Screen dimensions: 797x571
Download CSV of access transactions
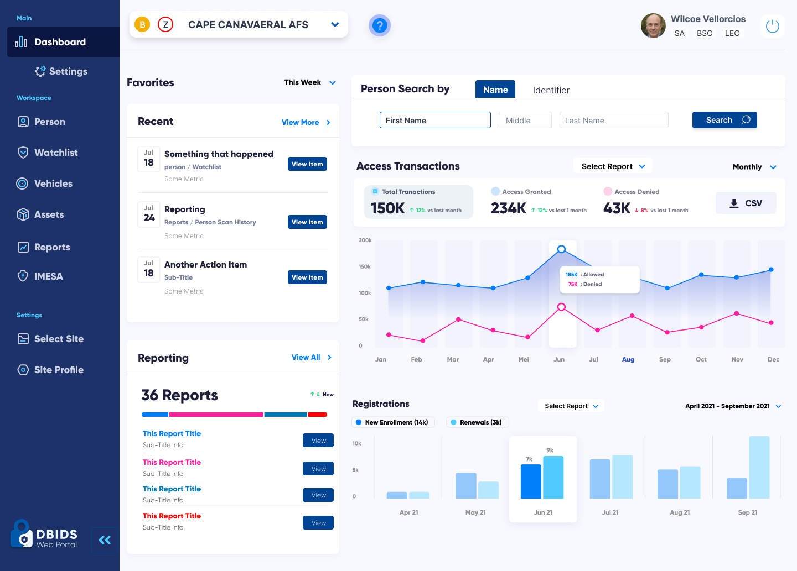746,203
